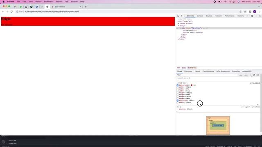
Task: Open the Bookmarks menu in menu bar
Action: pyautogui.click(x=49, y=2)
